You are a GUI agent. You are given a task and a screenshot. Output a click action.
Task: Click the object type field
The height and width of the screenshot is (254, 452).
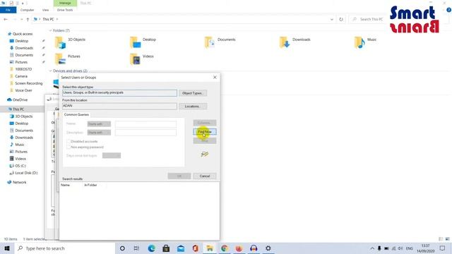point(119,92)
